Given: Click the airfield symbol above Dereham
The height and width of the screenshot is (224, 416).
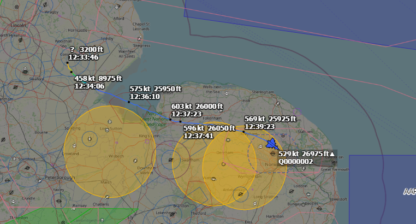Looking at the screenshot, I should pyautogui.click(x=228, y=140).
